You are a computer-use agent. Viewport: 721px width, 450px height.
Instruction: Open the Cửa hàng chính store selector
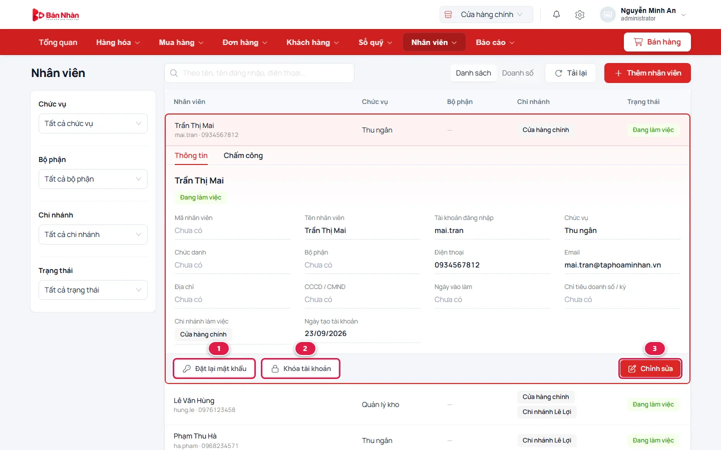[x=486, y=14]
